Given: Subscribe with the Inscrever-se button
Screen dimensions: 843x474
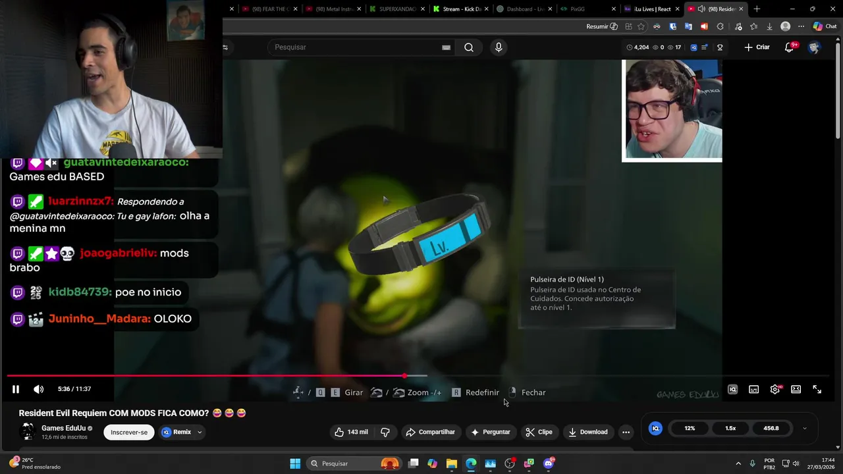Looking at the screenshot, I should click(x=129, y=432).
